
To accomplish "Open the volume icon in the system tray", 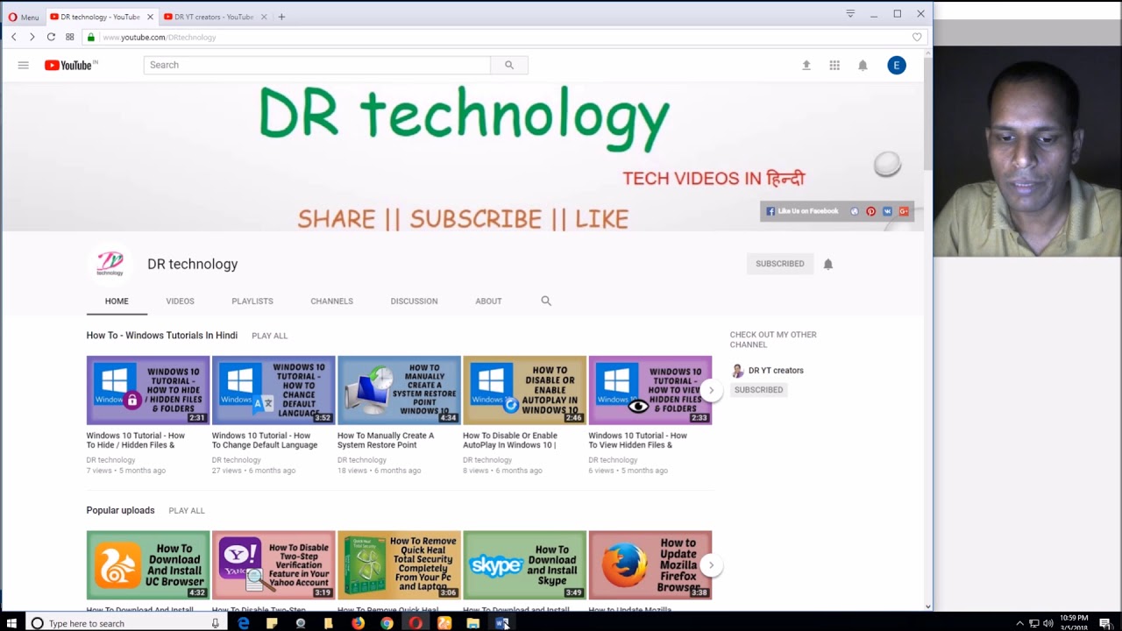I will [x=1048, y=623].
